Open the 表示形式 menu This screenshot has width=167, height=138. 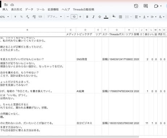click(17, 9)
